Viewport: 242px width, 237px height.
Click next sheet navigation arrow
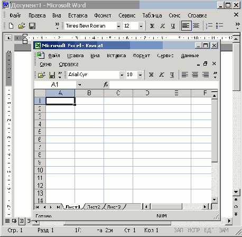pos(51,207)
